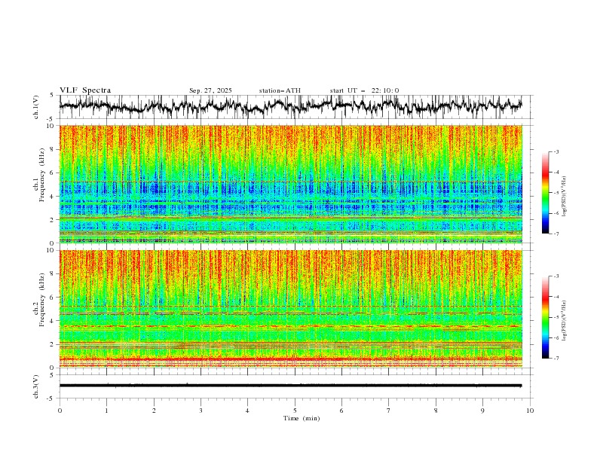Click the '-7' value on ch.2 color scale

pyautogui.click(x=556, y=359)
